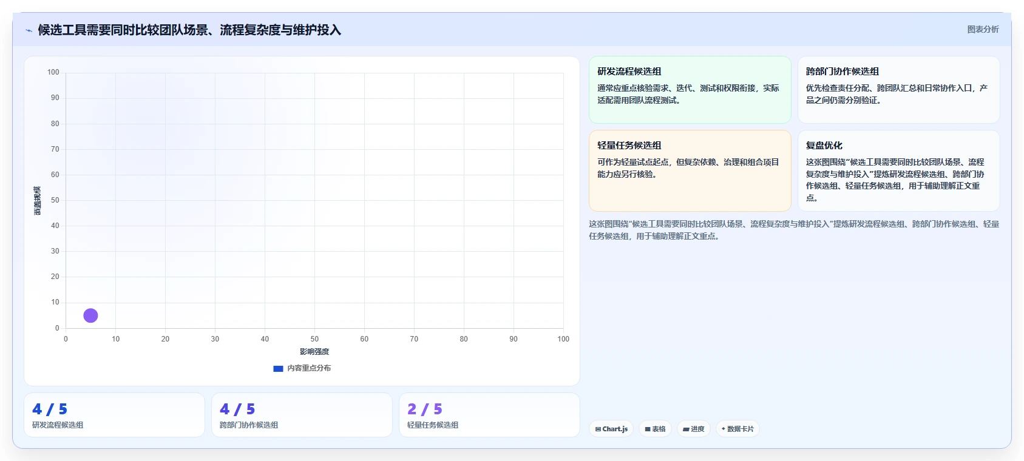Viewport: 1024px width, 461px height.
Task: Click the x-axis tick label 50
Action: click(x=314, y=339)
